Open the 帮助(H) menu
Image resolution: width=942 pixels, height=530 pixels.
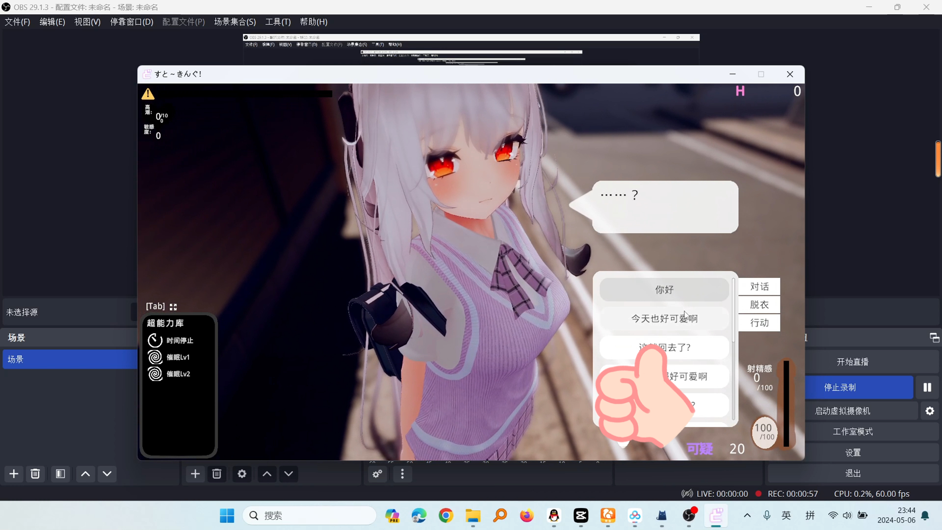(x=314, y=22)
